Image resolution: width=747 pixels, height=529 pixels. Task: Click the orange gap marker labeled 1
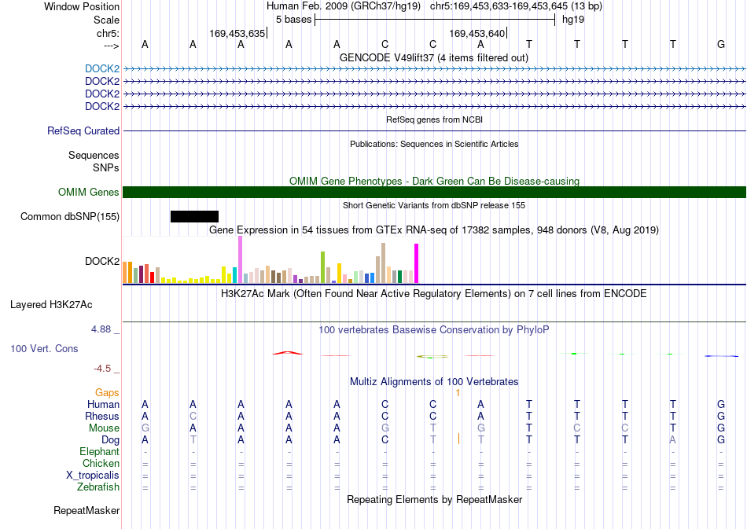[x=458, y=393]
